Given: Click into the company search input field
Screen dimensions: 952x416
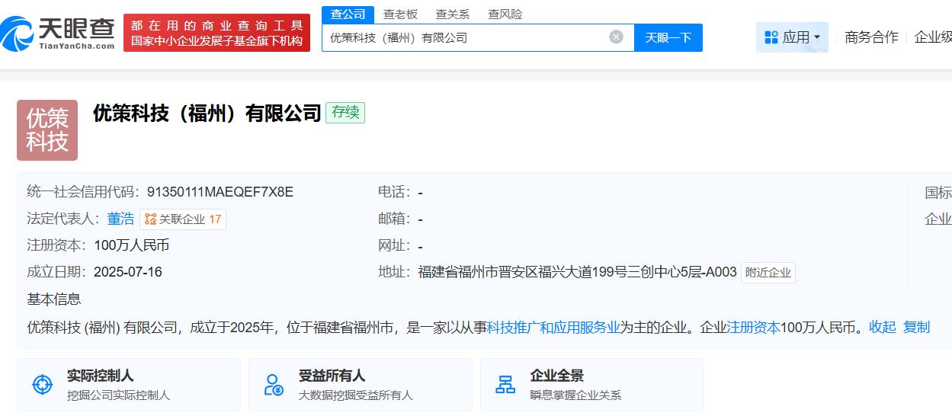Looking at the screenshot, I should (x=465, y=37).
